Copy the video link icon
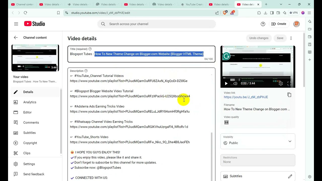The width and height of the screenshot is (322, 181). (x=289, y=95)
